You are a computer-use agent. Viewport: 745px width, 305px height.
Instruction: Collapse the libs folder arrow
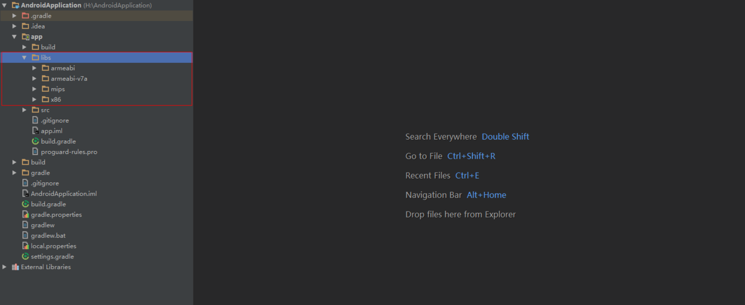point(25,58)
